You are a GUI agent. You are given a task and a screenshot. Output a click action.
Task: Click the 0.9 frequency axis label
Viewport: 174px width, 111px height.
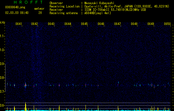click(2, 64)
